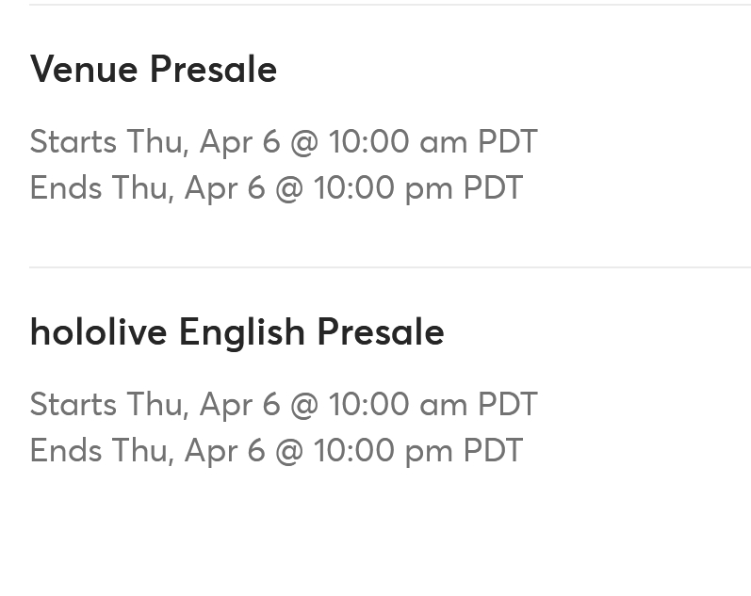Click 10:00 pm in Venue Presale end

383,187
